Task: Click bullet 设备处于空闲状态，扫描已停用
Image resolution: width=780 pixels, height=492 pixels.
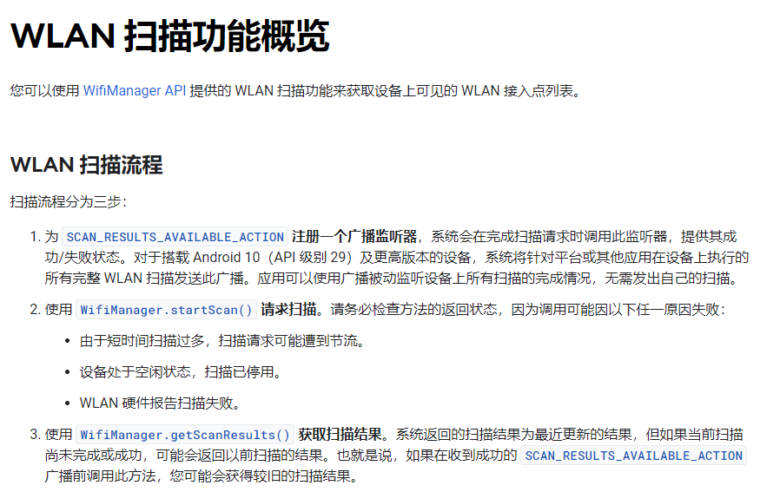Action: tap(180, 372)
